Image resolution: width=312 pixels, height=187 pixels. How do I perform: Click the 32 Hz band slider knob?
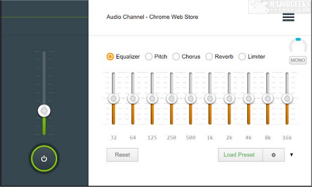pos(113,98)
